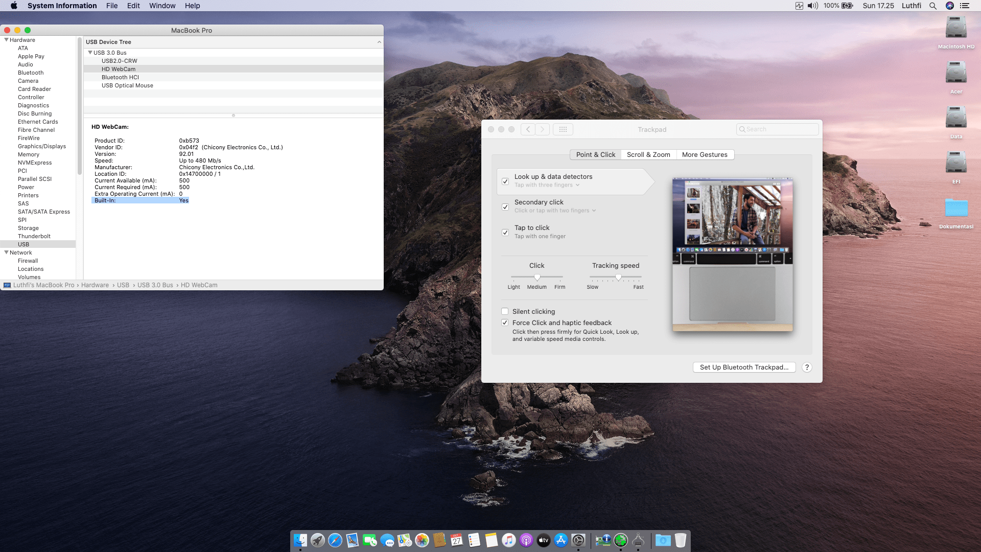Click Set Up Bluetooth Trackpad button
Screen dimensions: 981x552
(744, 367)
